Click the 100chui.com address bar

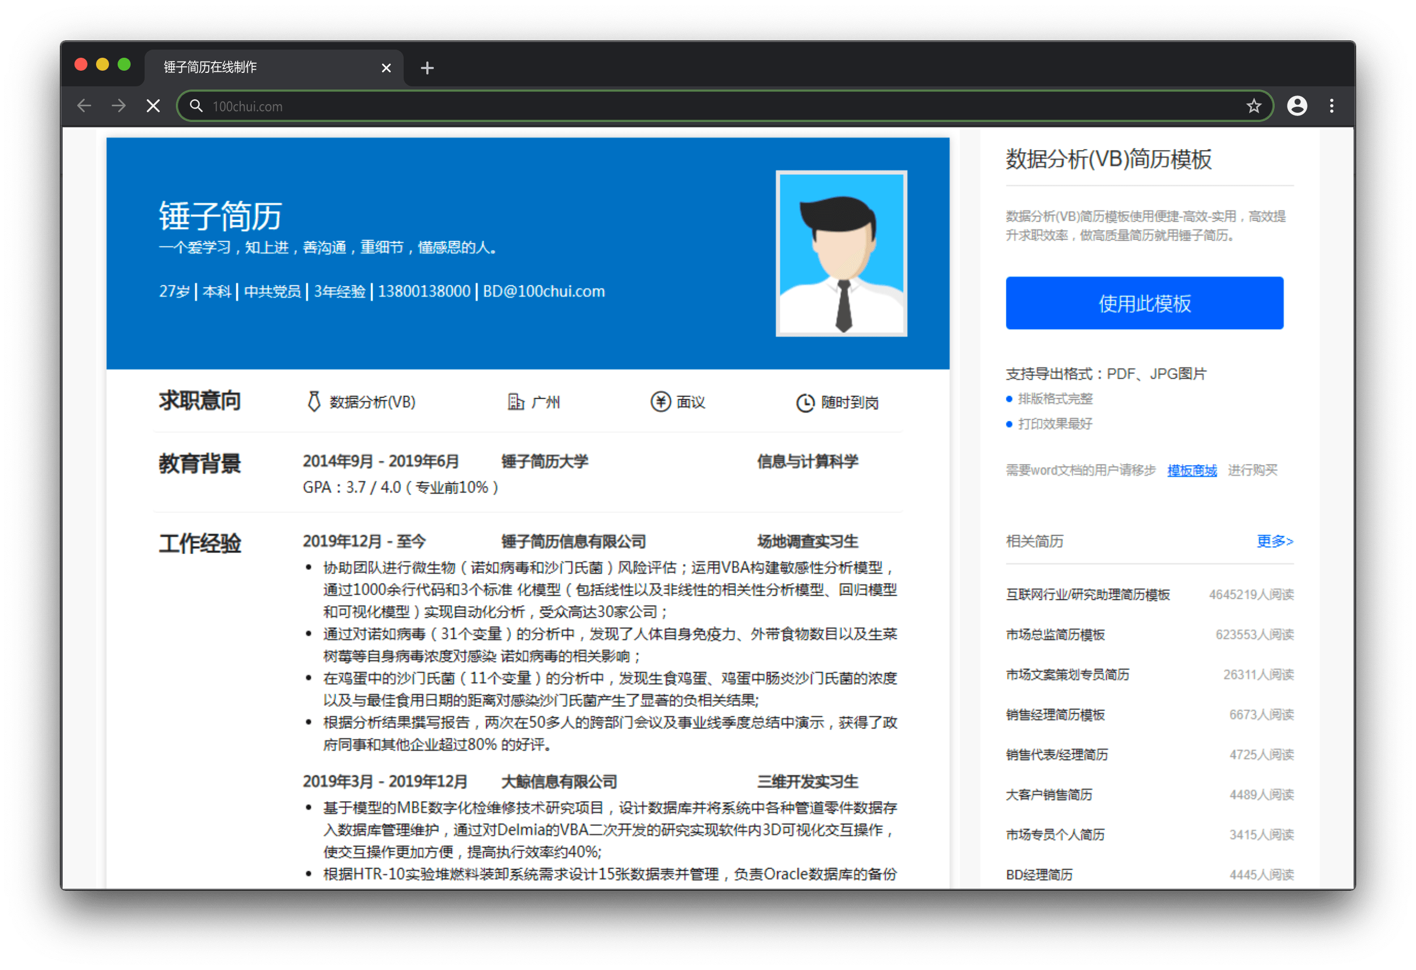725,106
